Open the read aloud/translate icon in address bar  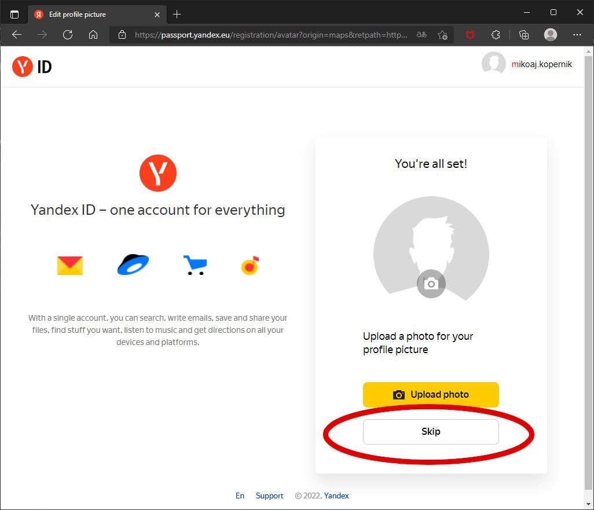[x=421, y=35]
